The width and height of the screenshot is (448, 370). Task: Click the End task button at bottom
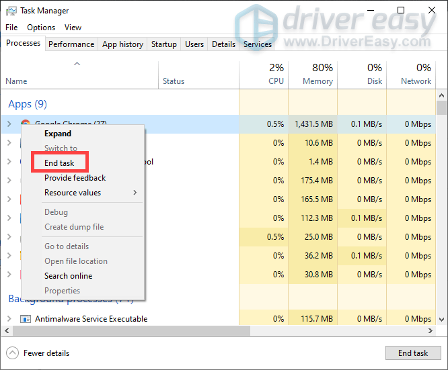click(x=413, y=353)
